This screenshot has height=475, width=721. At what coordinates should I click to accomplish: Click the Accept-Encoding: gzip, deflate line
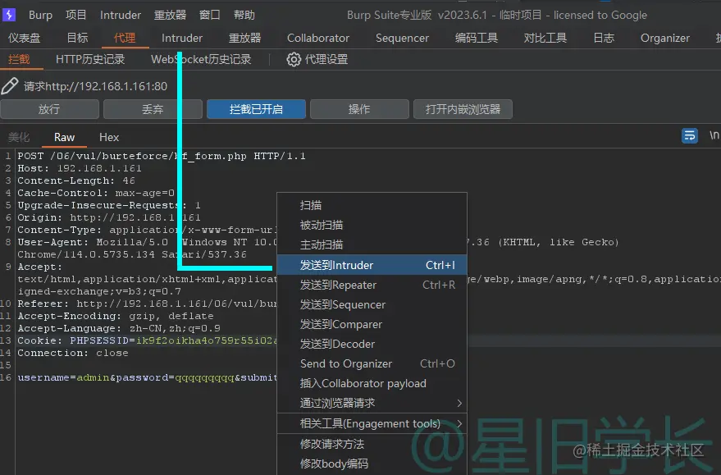click(x=116, y=316)
